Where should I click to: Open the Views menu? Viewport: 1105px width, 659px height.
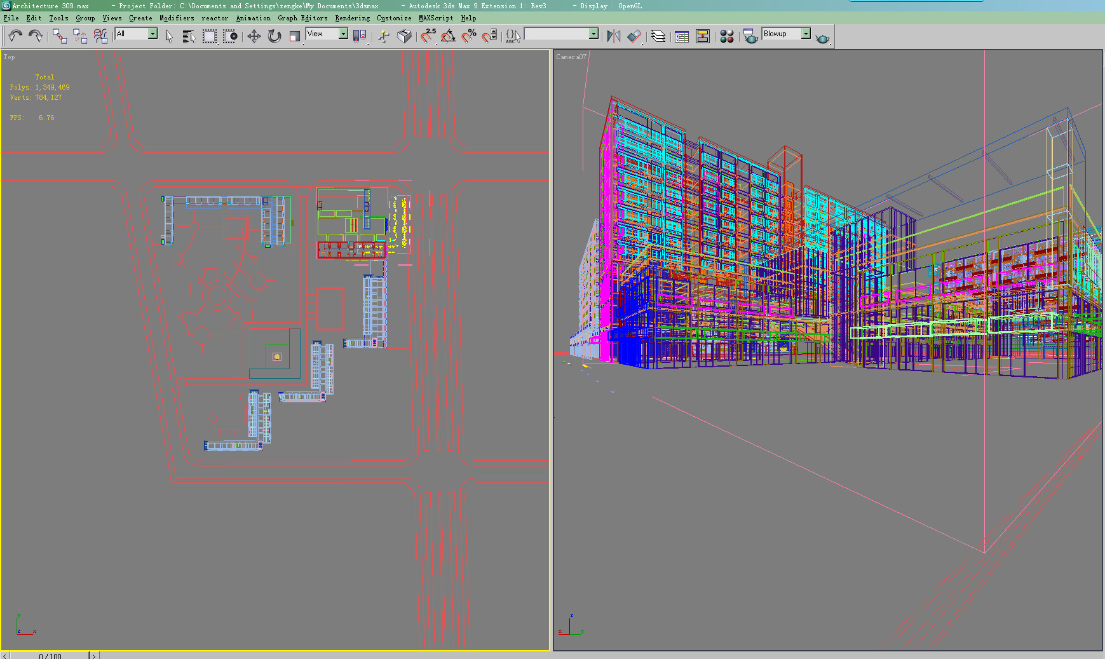coord(112,18)
